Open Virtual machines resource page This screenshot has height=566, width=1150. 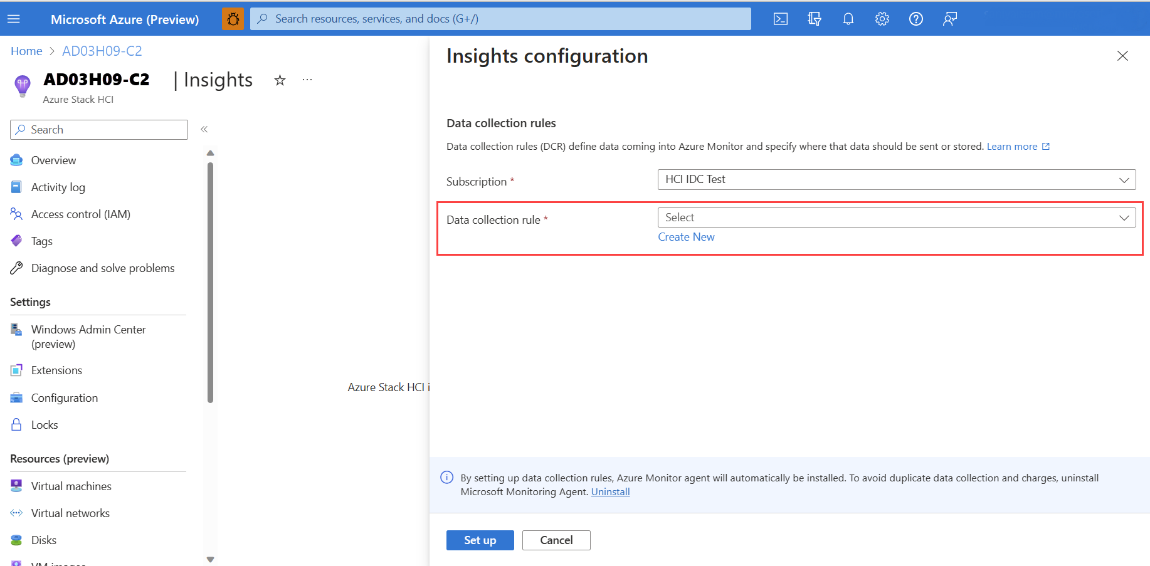tap(71, 486)
